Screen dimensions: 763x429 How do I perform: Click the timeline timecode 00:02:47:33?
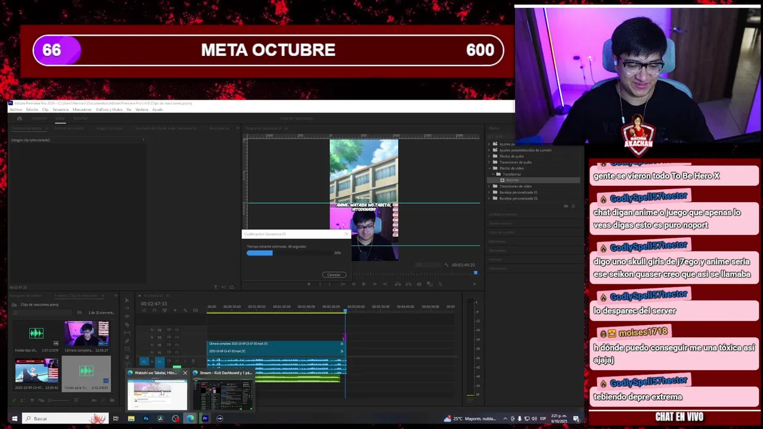pos(154,304)
